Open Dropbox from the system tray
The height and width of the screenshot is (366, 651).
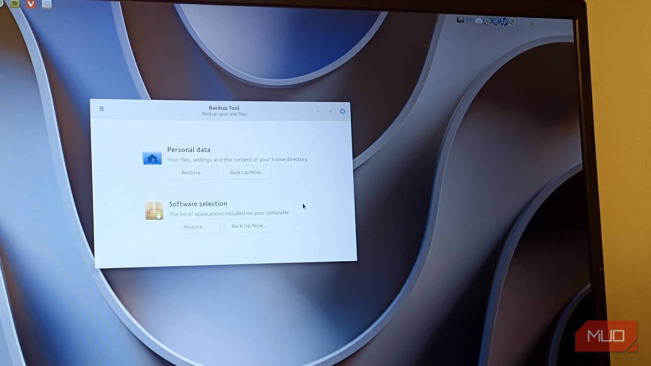click(x=496, y=21)
